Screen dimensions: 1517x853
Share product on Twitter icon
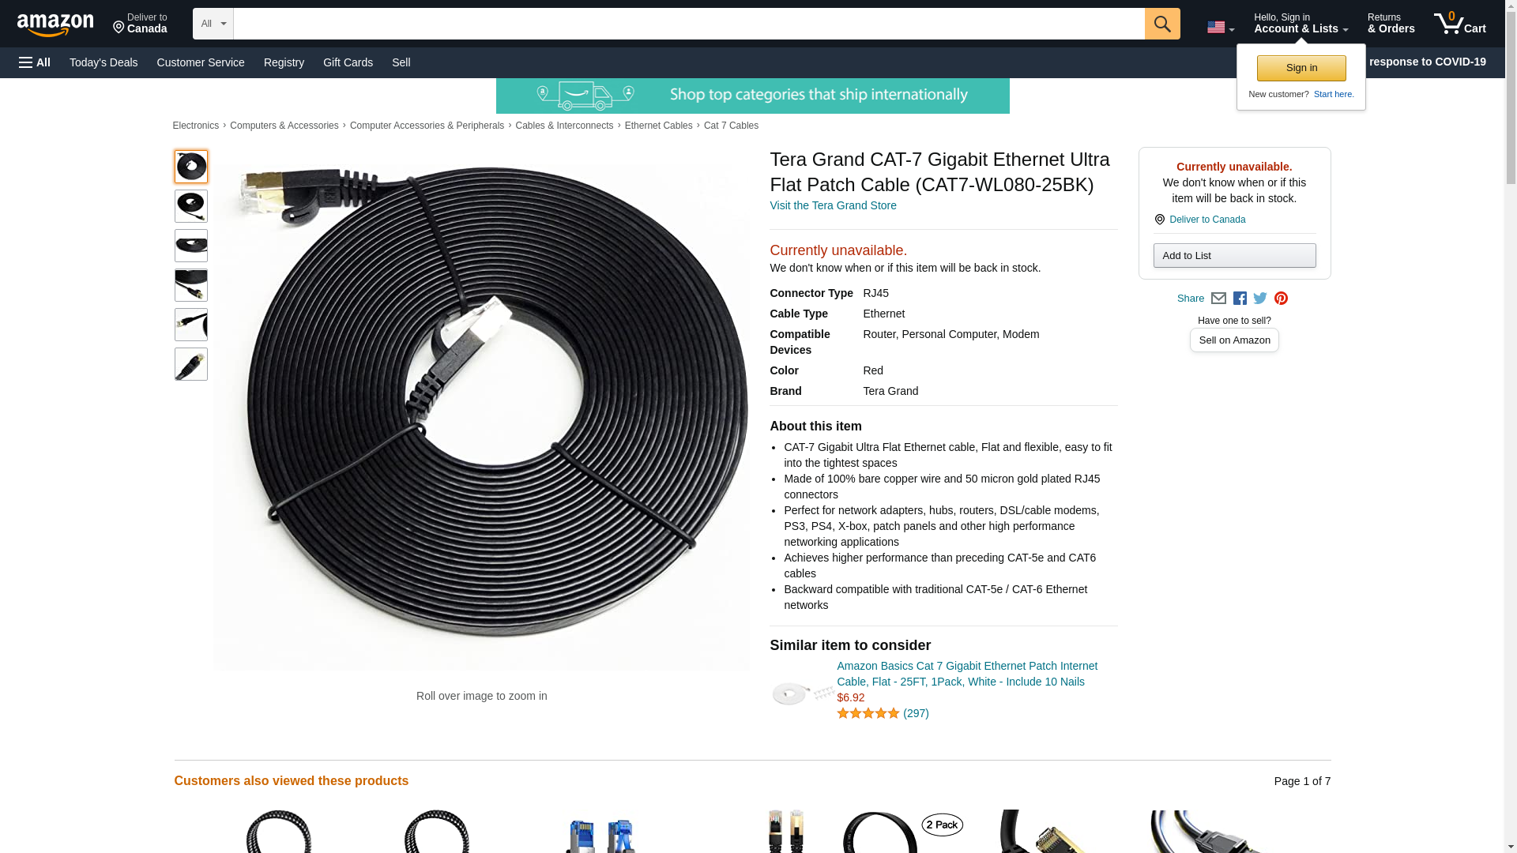point(1260,299)
